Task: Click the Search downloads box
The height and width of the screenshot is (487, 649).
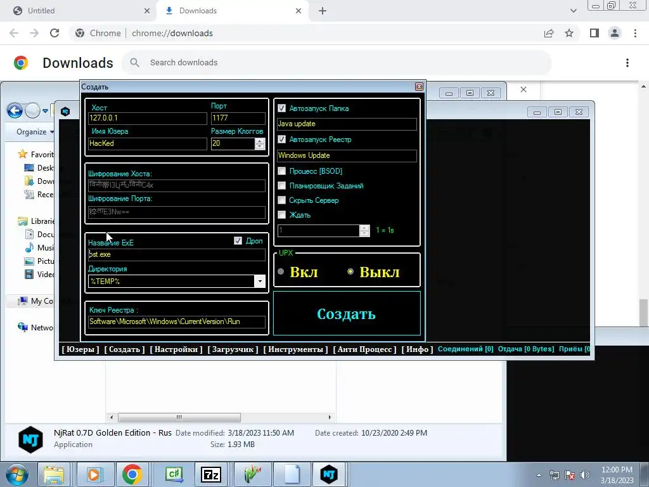Action: [336, 63]
